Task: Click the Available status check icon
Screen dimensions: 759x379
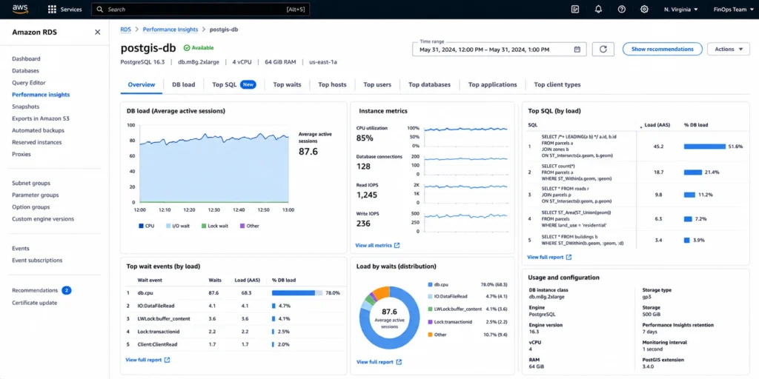Action: 186,48
